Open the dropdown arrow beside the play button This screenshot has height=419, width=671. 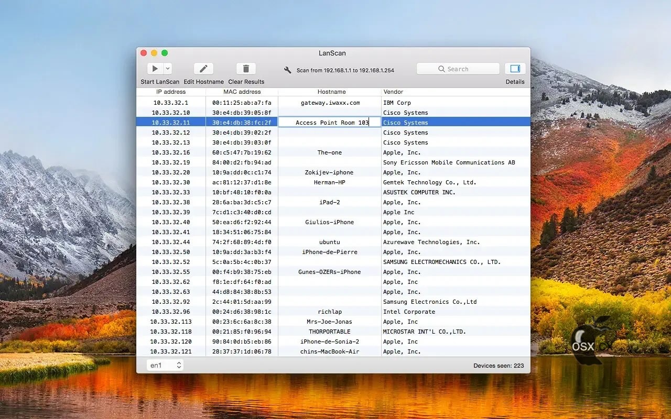168,69
